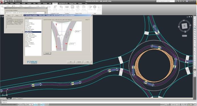Open the Analyze ribbon tab
197x106 pixels.
point(29,3)
